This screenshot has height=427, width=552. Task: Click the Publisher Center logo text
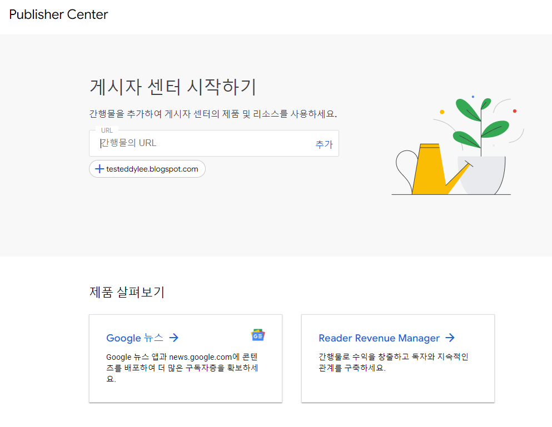pos(58,14)
